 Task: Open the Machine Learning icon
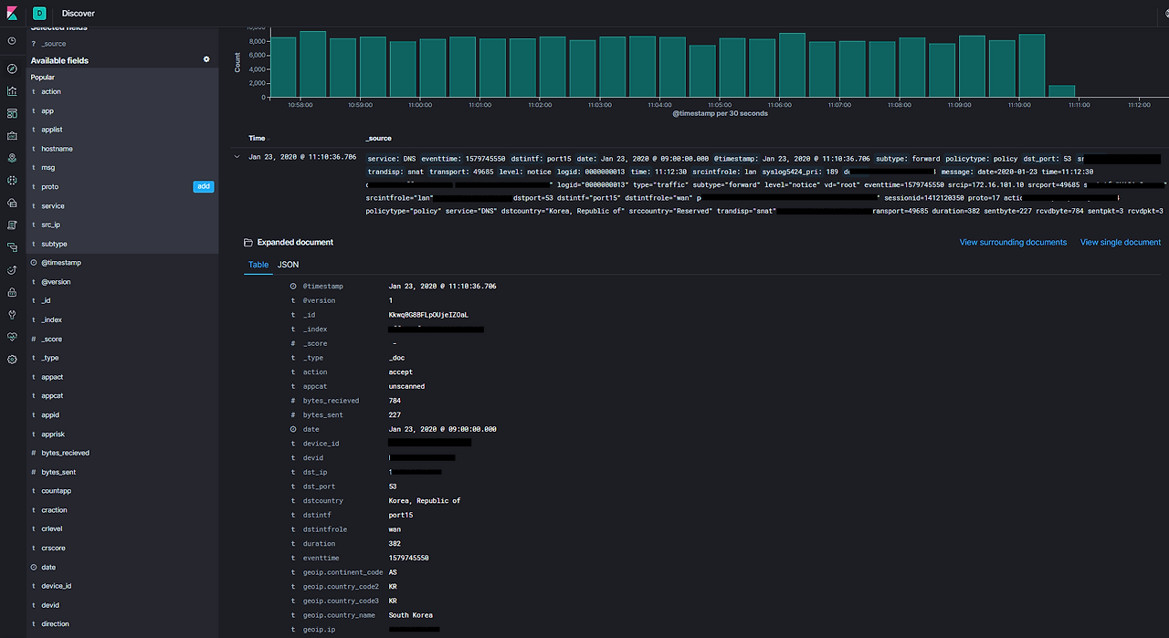pyautogui.click(x=11, y=180)
